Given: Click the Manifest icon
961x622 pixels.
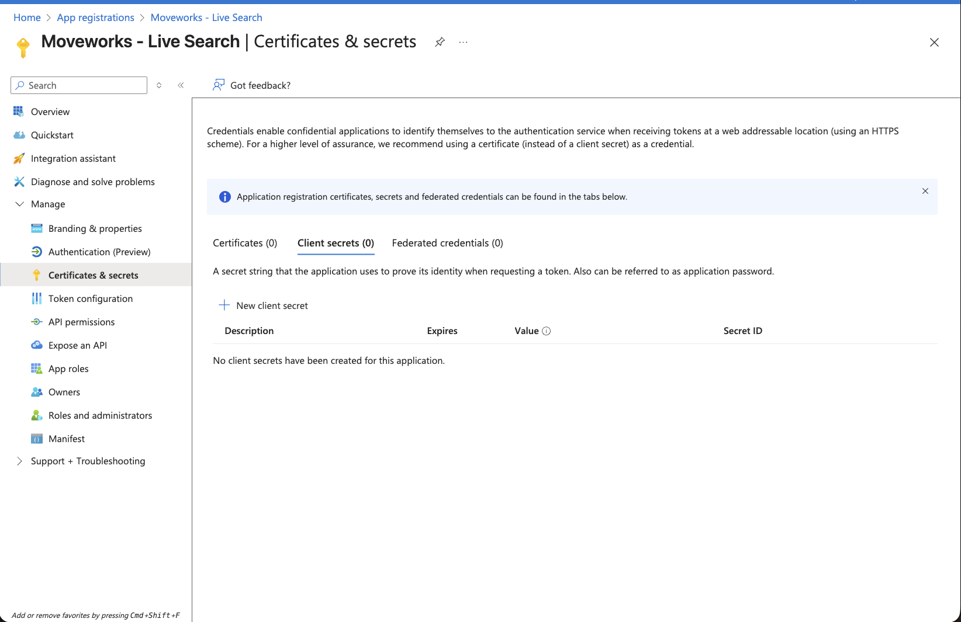Looking at the screenshot, I should click(x=36, y=439).
